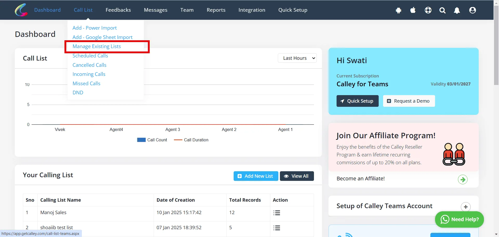Open Quick Setup in the top navigation
Viewport: 499px width, 237px height.
[293, 10]
